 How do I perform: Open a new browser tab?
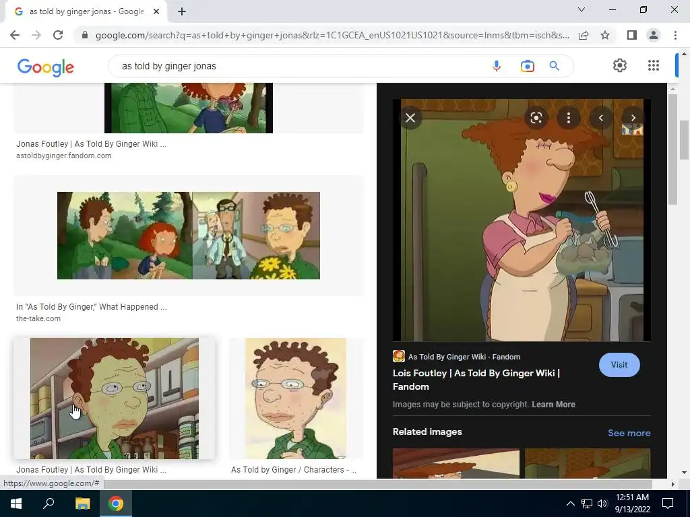(182, 11)
